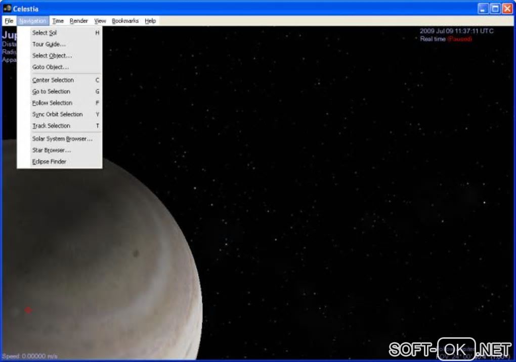Screen dimensions: 516x362
Task: Open the Bookmarks menu
Action: [x=125, y=21]
